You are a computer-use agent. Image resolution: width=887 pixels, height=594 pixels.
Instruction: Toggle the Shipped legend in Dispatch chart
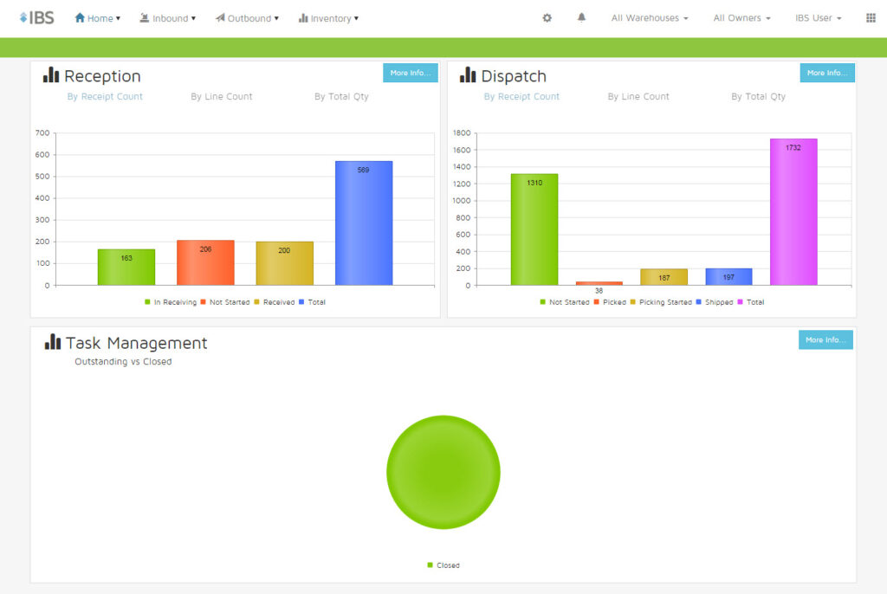coord(715,302)
